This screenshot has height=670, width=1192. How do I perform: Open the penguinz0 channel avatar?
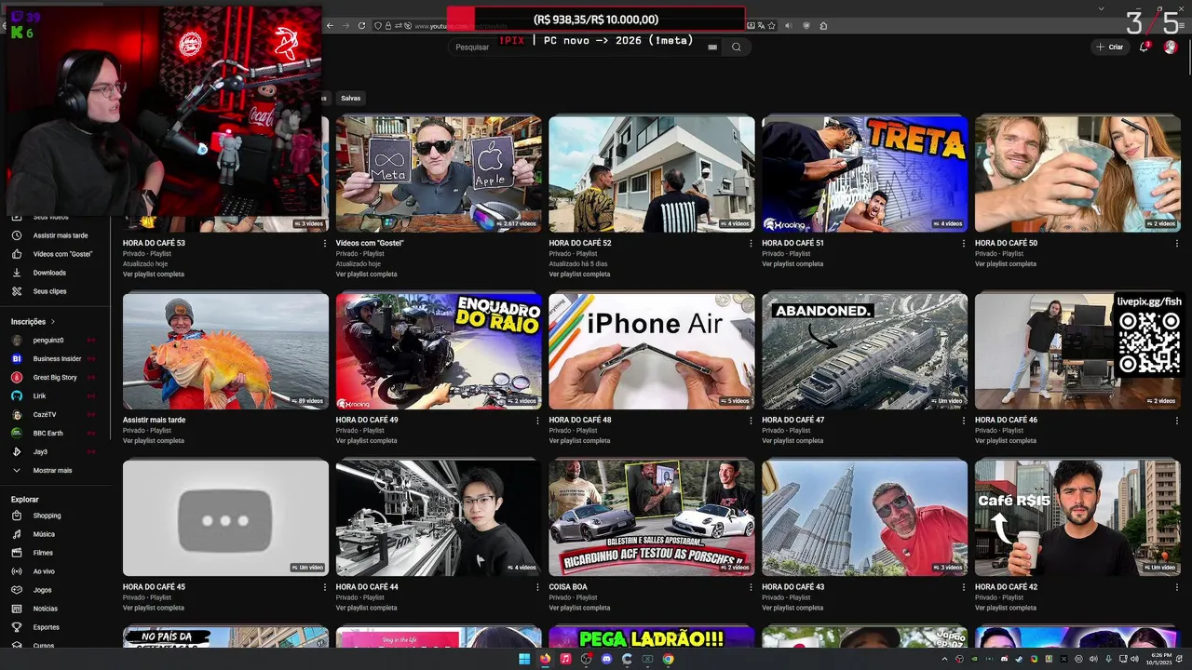tap(16, 340)
